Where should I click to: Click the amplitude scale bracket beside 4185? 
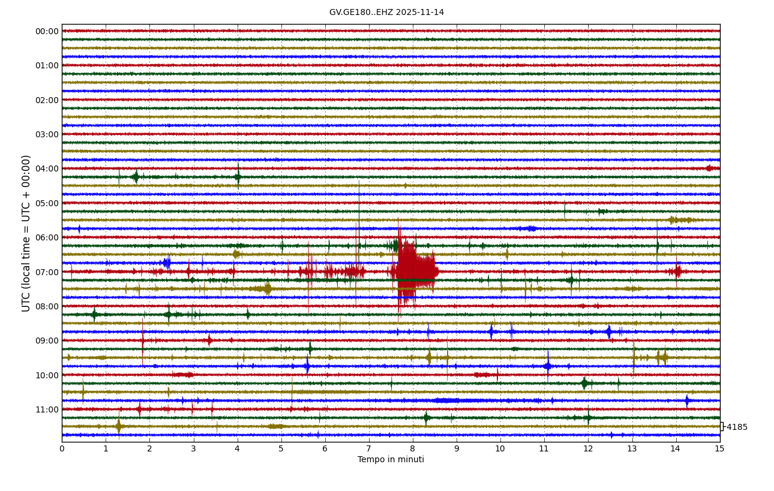click(x=722, y=426)
